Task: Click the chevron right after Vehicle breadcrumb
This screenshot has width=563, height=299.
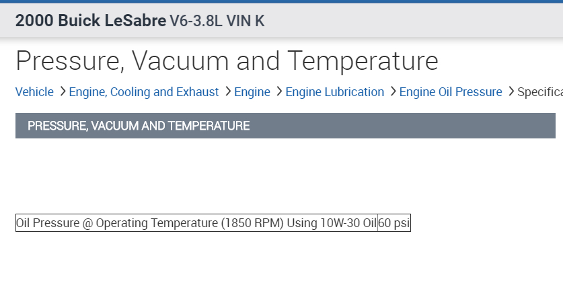Action: [x=62, y=91]
